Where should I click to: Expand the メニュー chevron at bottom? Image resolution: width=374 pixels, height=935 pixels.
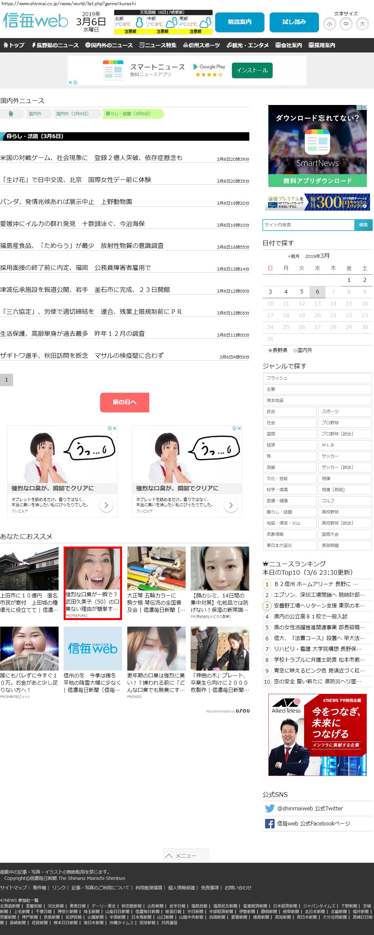click(169, 856)
